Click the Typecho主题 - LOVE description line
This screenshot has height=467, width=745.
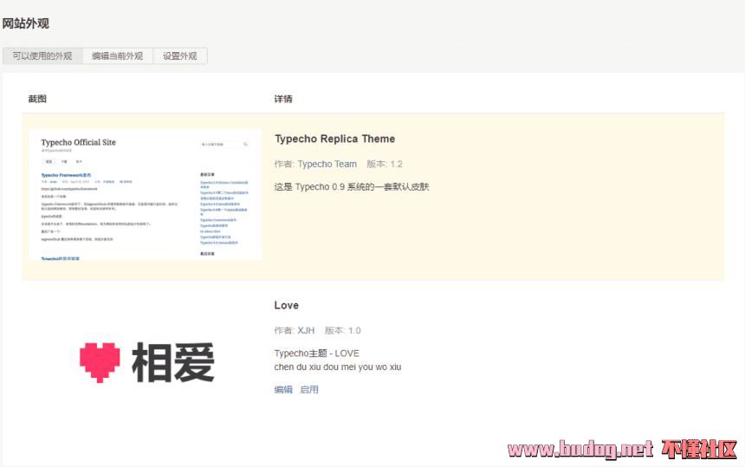316,353
